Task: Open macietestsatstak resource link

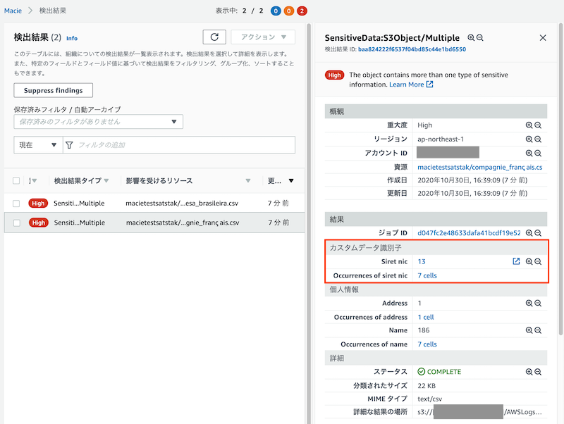Action: click(480, 167)
